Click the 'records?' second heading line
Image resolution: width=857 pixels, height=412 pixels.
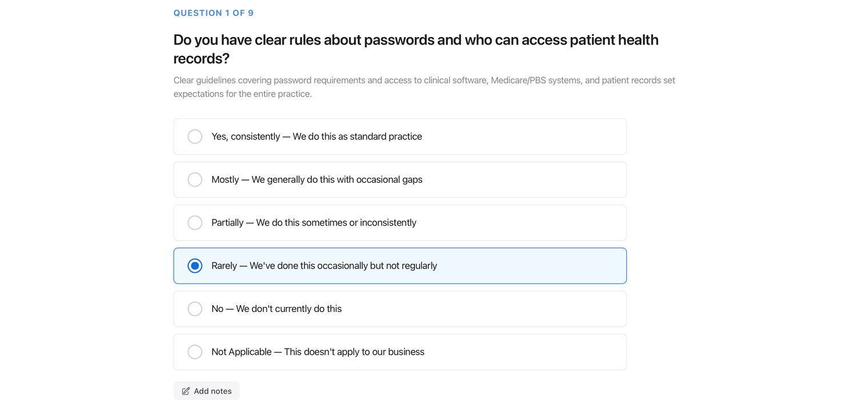(202, 58)
